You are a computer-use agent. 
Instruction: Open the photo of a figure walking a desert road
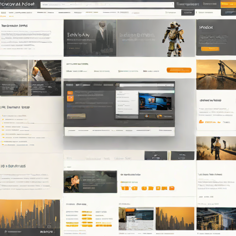pyautogui.click(x=216, y=148)
